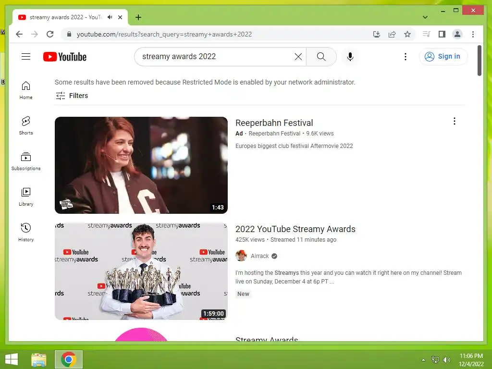This screenshot has width=492, height=369.
Task: Open Library in sidebar
Action: click(x=26, y=197)
